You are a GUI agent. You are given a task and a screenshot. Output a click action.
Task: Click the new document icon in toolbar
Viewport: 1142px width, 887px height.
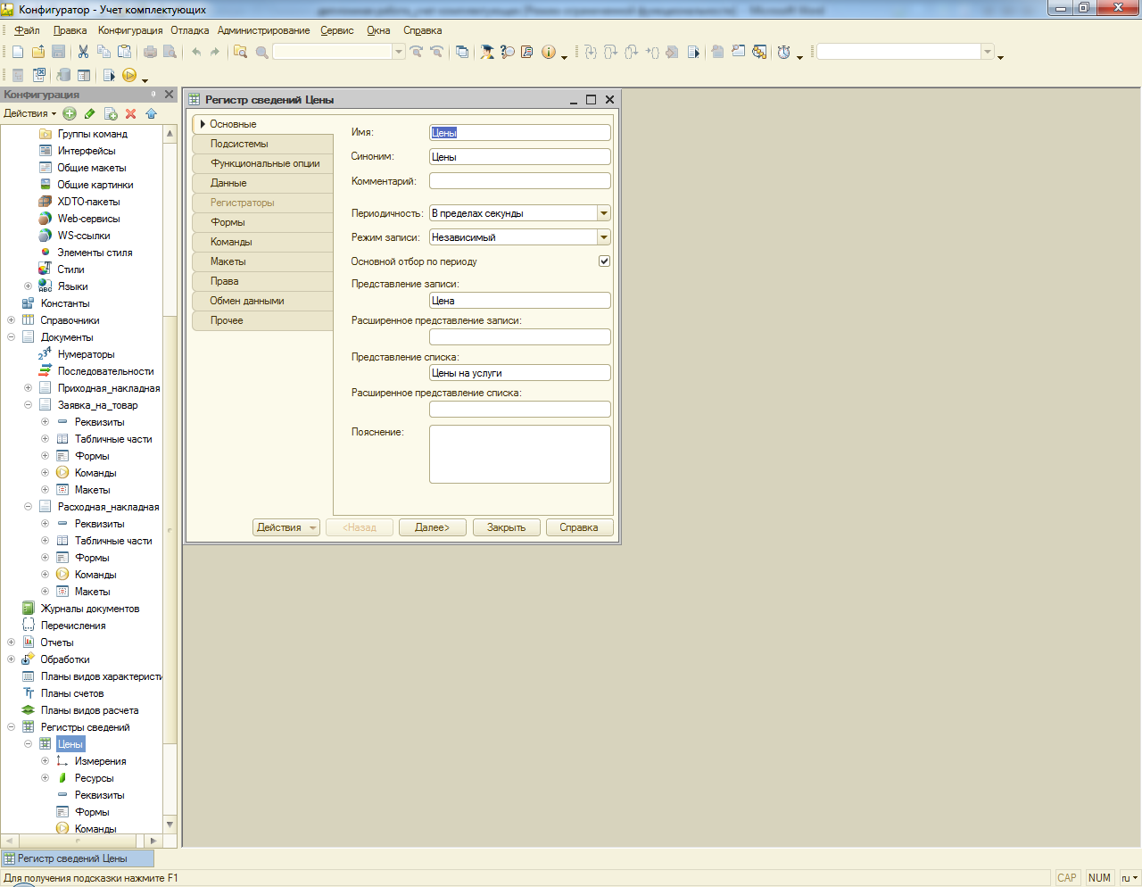18,52
